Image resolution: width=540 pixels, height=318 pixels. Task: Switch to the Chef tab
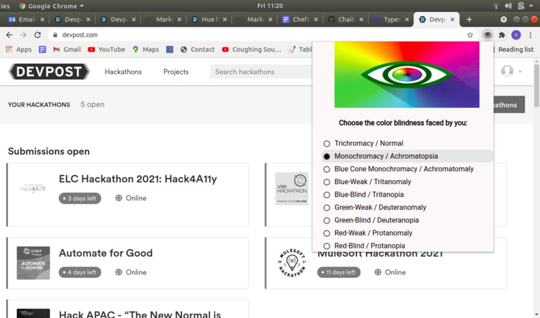pyautogui.click(x=300, y=19)
